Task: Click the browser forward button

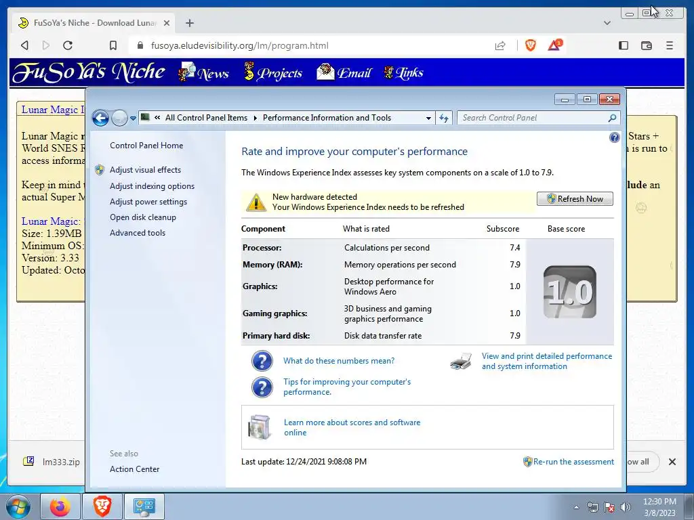Action: tap(45, 45)
